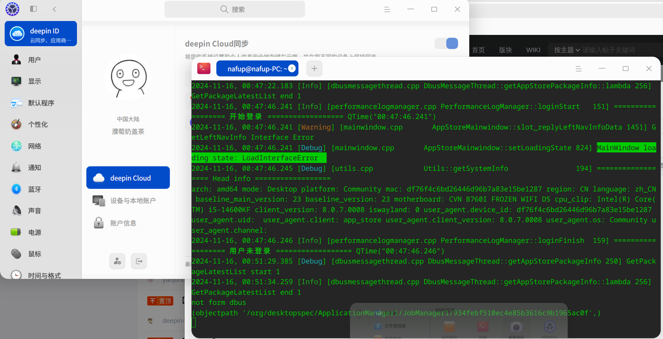
Task: Click the 中国大陆 region text
Action: pos(128,119)
